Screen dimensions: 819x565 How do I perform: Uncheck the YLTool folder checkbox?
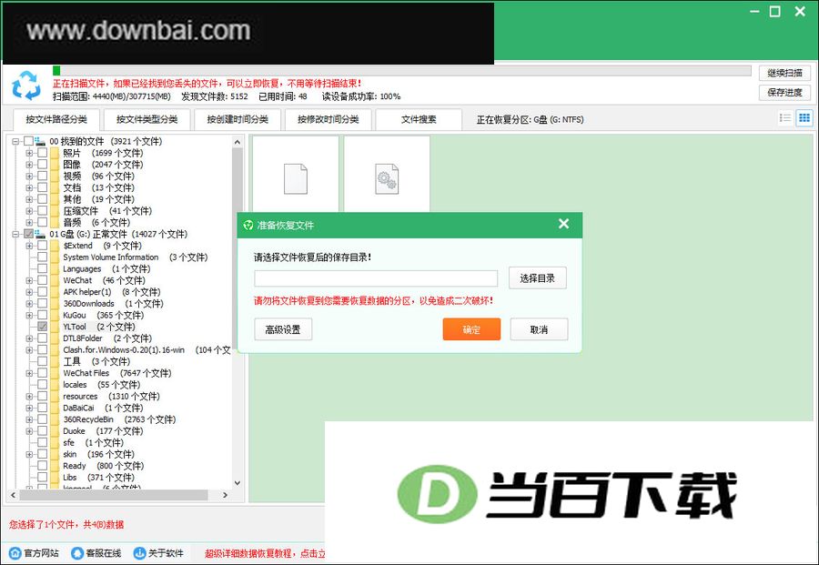click(42, 327)
